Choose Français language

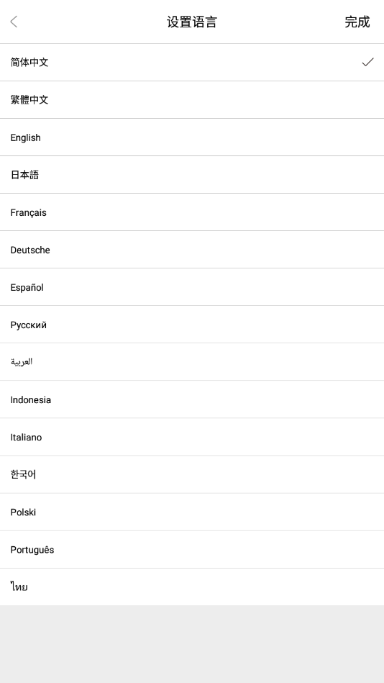click(x=192, y=212)
